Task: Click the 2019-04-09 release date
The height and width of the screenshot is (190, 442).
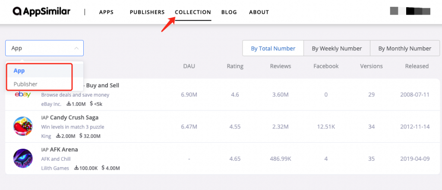Action: pyautogui.click(x=415, y=159)
